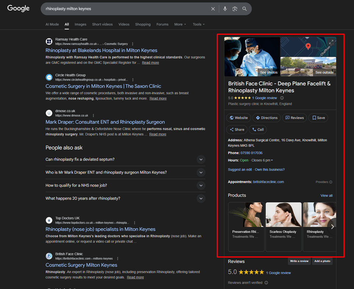The width and height of the screenshot is (354, 289).
Task: Switch to the Forums tab
Action: [x=162, y=24]
